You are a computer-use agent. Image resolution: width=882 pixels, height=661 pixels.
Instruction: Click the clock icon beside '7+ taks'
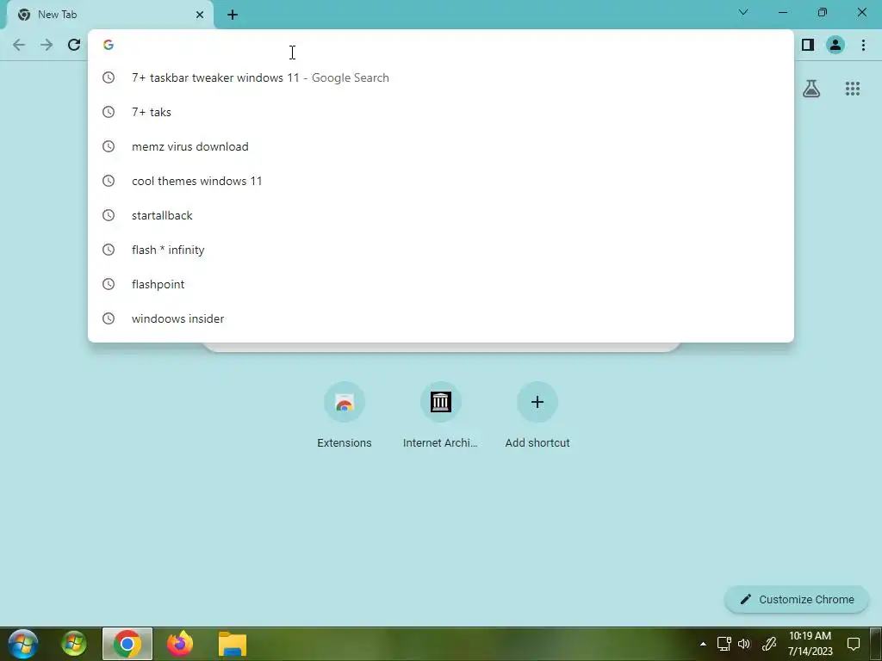point(109,112)
